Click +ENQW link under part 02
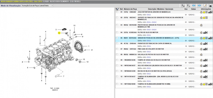213x98 pixels. click(x=154, y=22)
